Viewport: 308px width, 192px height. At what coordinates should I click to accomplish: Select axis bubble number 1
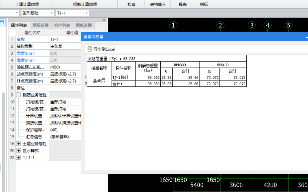(173, 25)
